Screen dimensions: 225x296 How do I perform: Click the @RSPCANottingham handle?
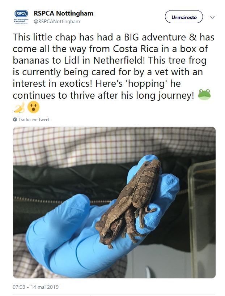(x=57, y=21)
